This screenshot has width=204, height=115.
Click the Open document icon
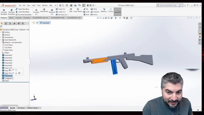point(67,5)
